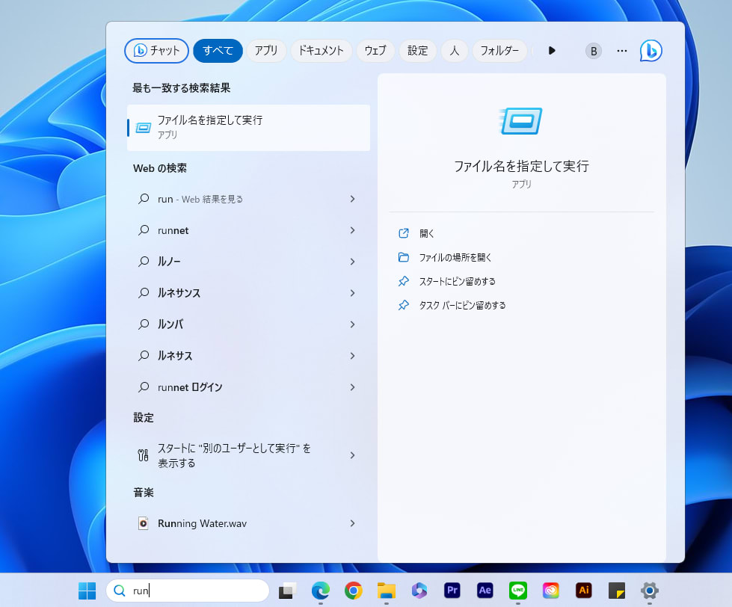
Task: Open Bing chat icon at top right
Action: point(651,50)
